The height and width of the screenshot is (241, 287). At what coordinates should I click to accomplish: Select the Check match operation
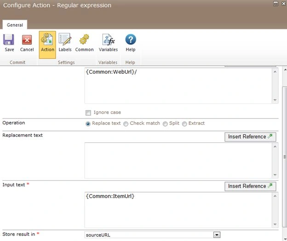[126, 124]
